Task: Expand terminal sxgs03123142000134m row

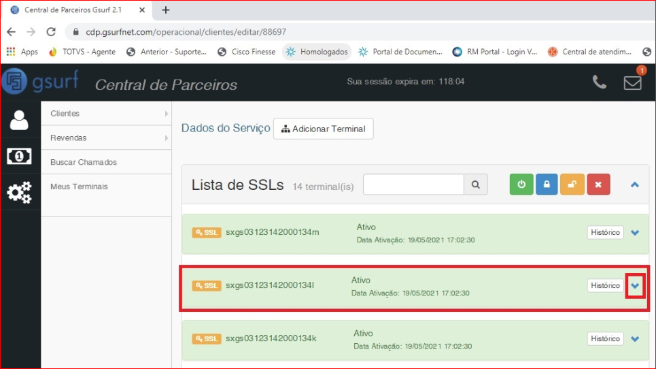Action: pos(635,233)
